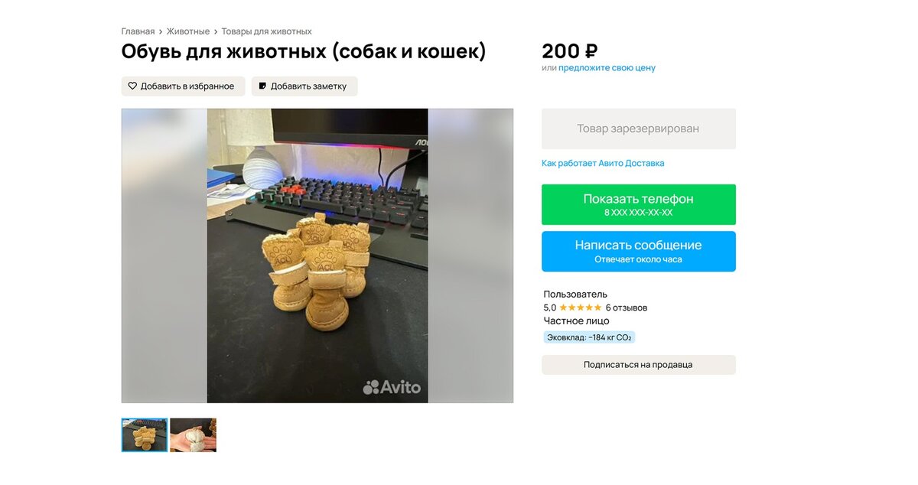This screenshot has width=918, height=485.
Task: Open Как работает Авито Доставка link
Action: coord(603,163)
